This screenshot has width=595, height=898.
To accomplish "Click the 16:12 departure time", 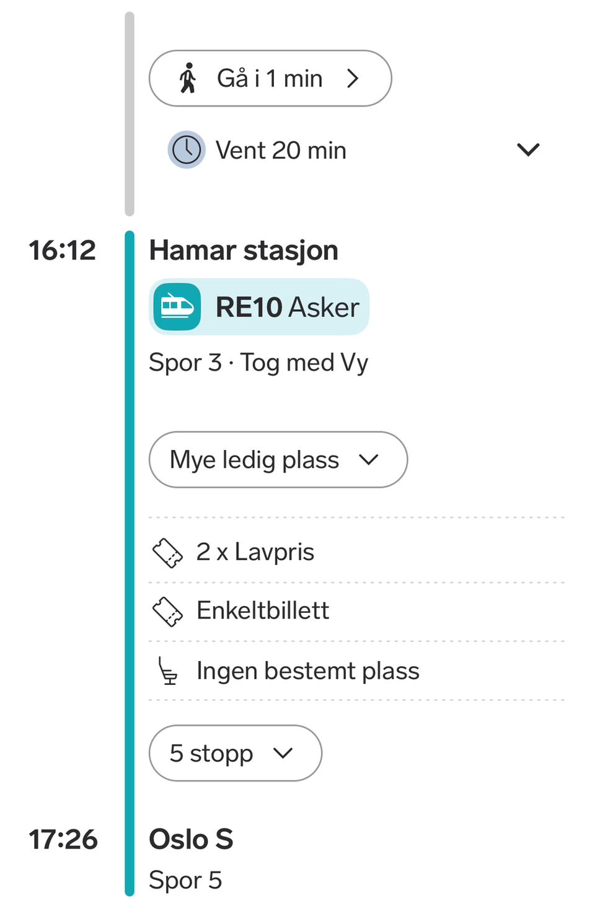I will coord(63,250).
